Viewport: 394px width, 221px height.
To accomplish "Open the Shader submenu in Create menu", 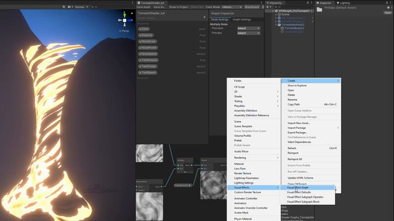I will pyautogui.click(x=254, y=96).
